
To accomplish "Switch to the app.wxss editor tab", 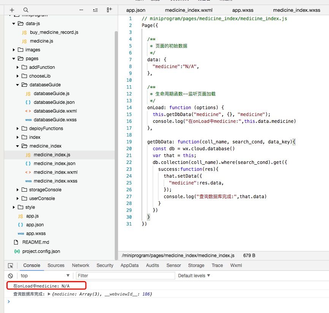I will pyautogui.click(x=243, y=10).
